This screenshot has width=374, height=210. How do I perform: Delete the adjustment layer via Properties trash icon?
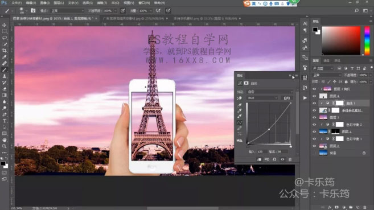coord(290,159)
